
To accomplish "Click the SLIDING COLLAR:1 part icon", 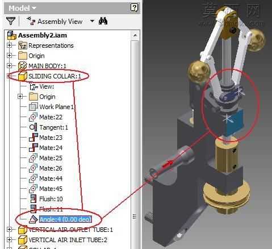I will tap(23, 76).
